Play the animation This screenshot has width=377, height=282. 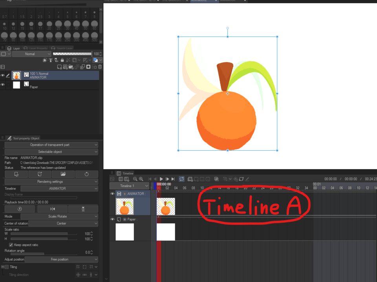[x=161, y=179]
